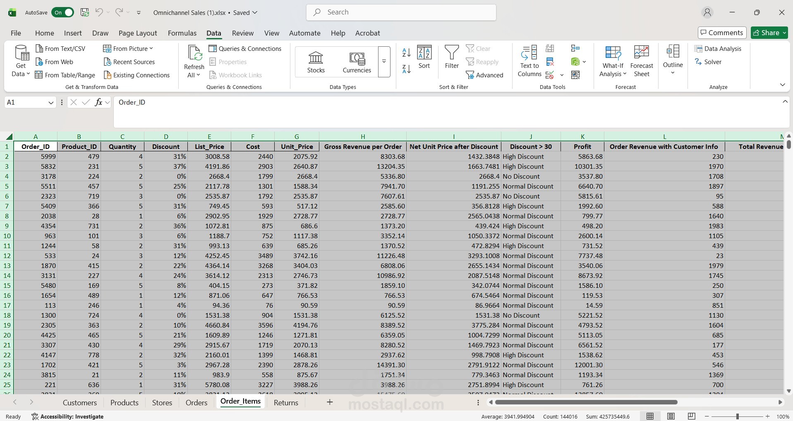Toggle Normal view in status bar
The height and width of the screenshot is (421, 793).
(x=650, y=416)
